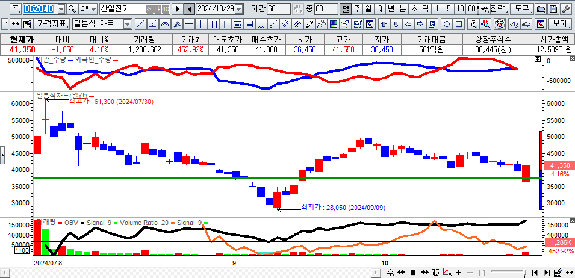The width and height of the screenshot is (575, 278).
Task: Switch to monthly (월) period
Action: coord(368,9)
